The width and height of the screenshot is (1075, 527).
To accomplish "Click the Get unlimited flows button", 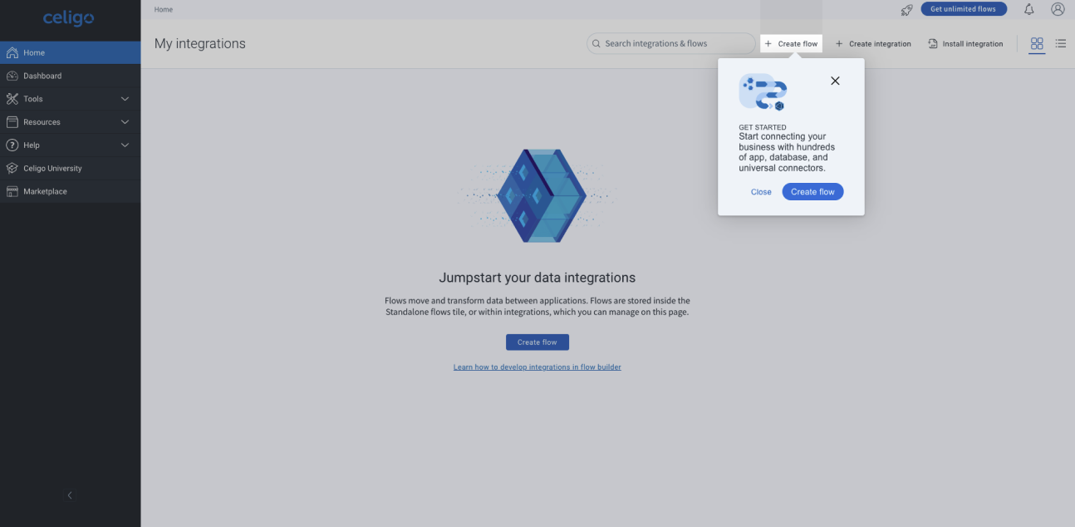I will (x=963, y=9).
